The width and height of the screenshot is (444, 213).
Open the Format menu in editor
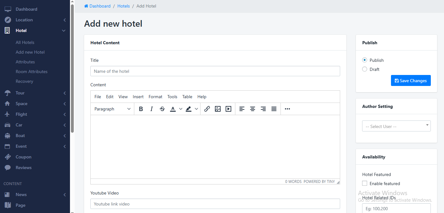pos(155,97)
